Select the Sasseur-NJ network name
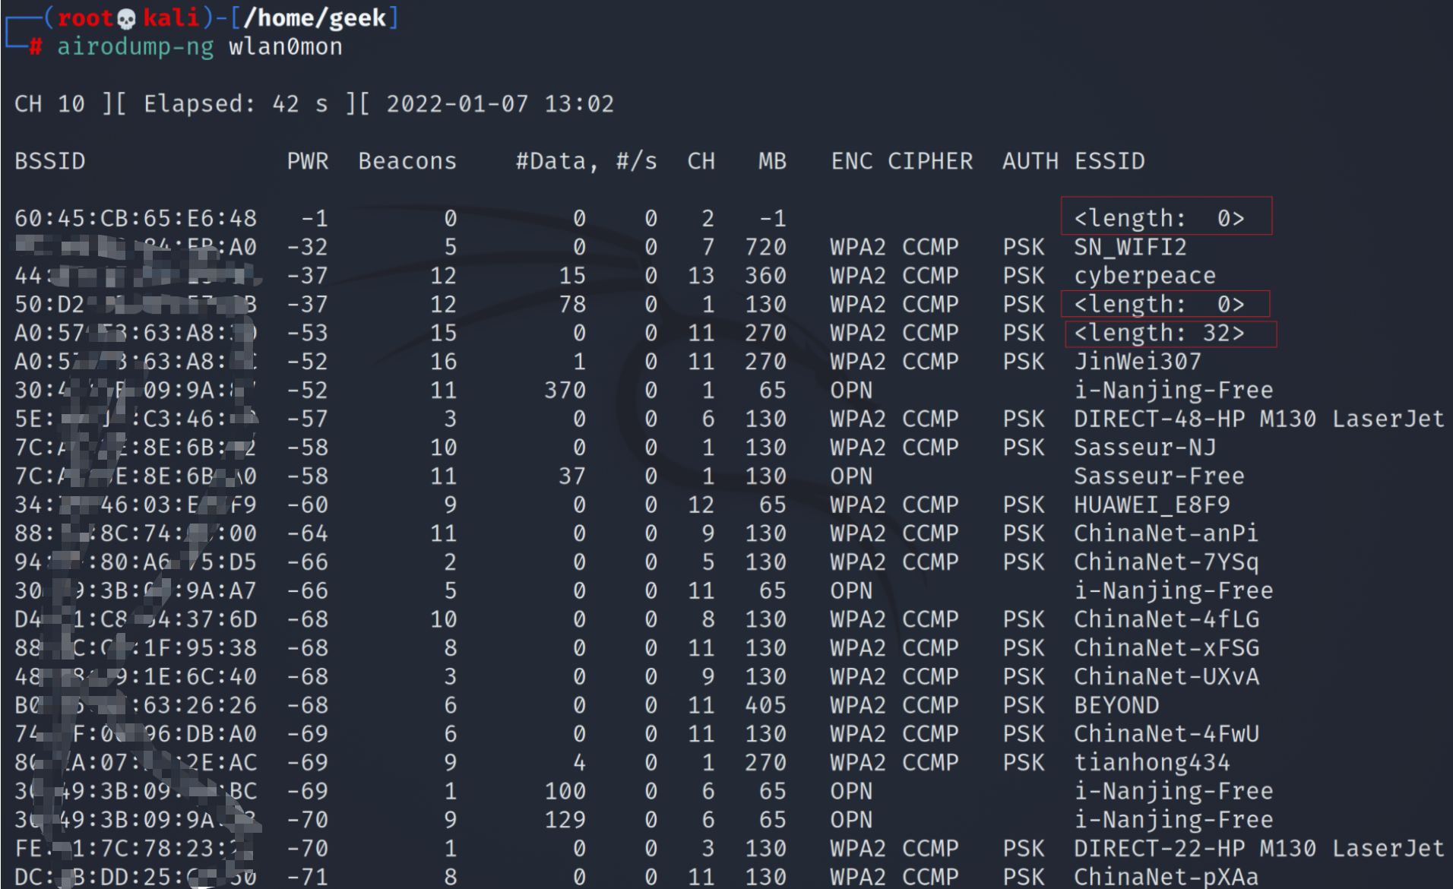This screenshot has width=1453, height=889. click(1145, 448)
